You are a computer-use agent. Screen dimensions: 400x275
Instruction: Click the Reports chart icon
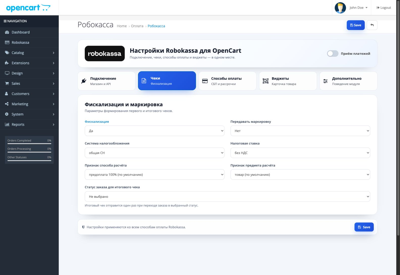(x=7, y=124)
